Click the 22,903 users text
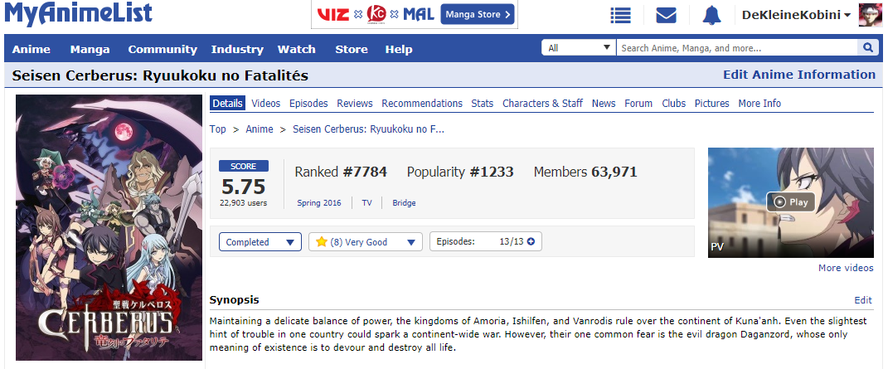Screen dimensions: 888x369 tap(244, 202)
